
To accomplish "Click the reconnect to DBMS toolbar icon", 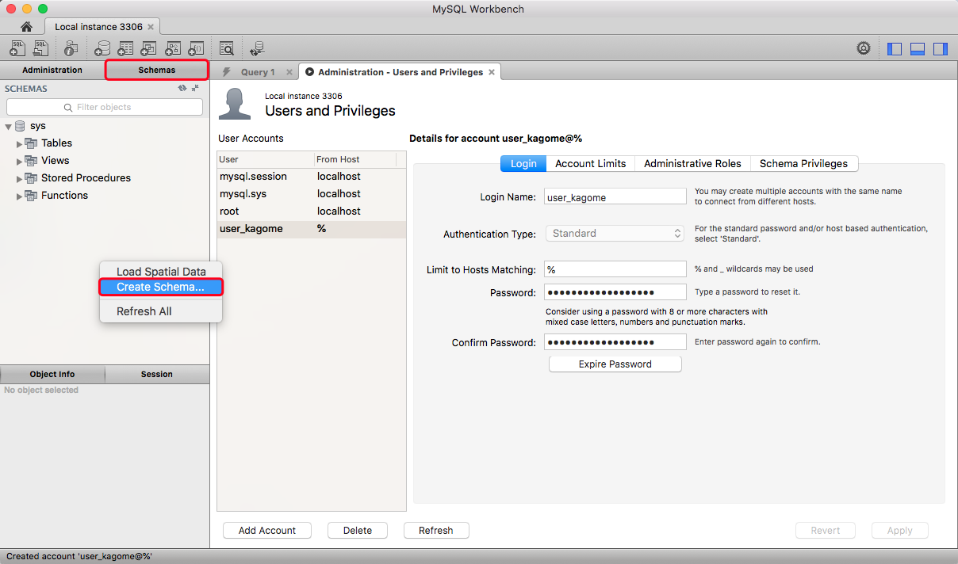I will point(257,48).
